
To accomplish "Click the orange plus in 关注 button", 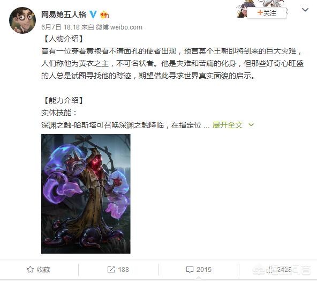I will point(260,13).
